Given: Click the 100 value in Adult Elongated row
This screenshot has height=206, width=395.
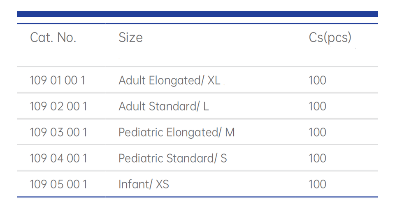Looking at the screenshot, I should tap(317, 80).
